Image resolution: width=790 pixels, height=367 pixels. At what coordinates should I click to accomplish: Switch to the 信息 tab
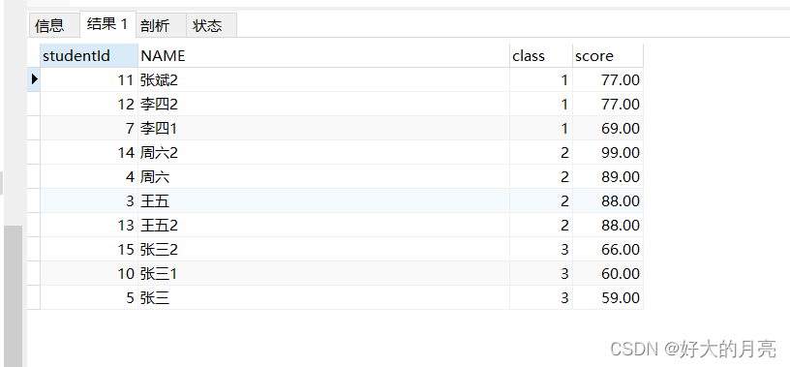(50, 25)
